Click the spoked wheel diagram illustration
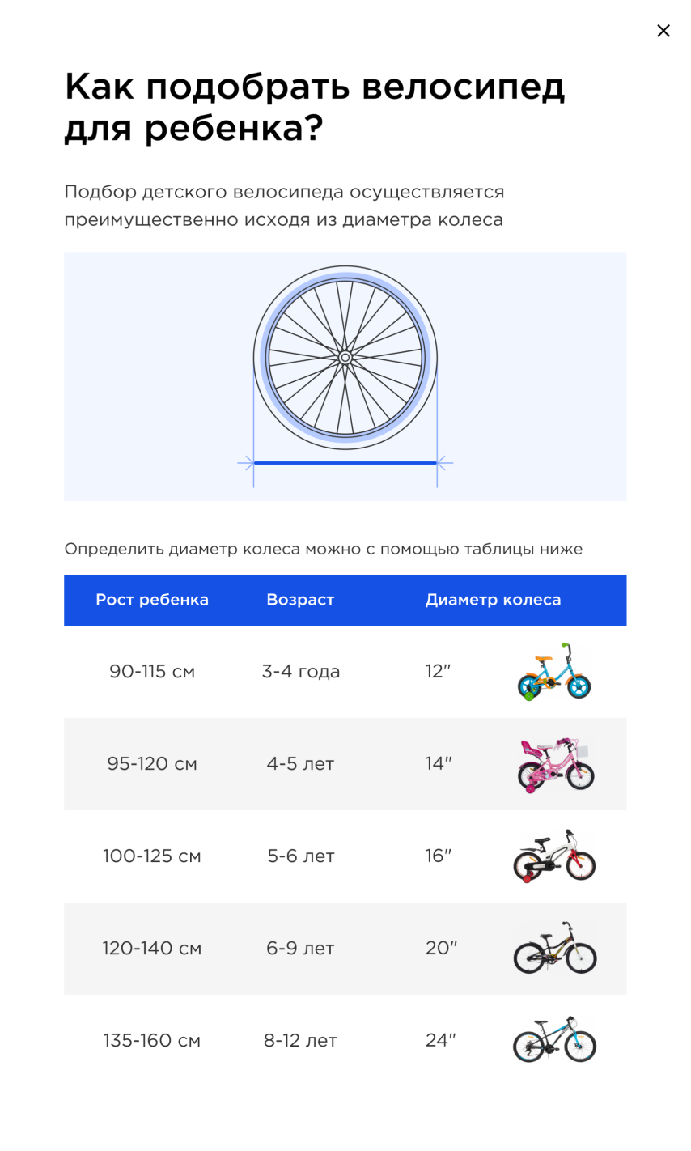The width and height of the screenshot is (691, 1151). pyautogui.click(x=345, y=358)
